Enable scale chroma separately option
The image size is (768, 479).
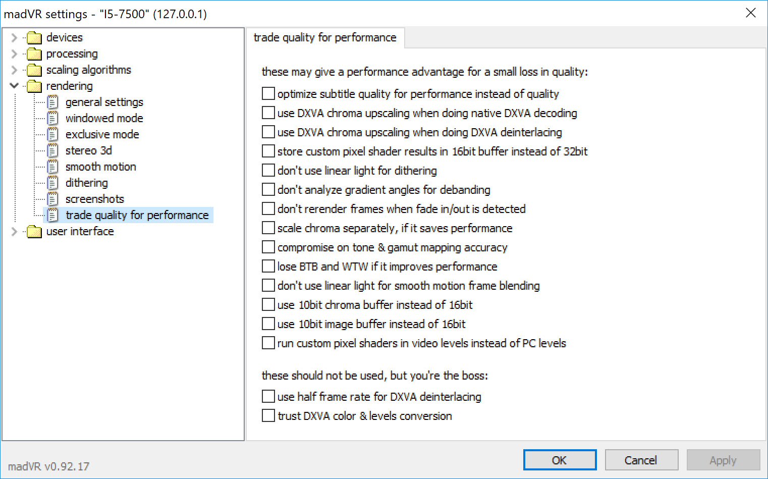click(268, 228)
